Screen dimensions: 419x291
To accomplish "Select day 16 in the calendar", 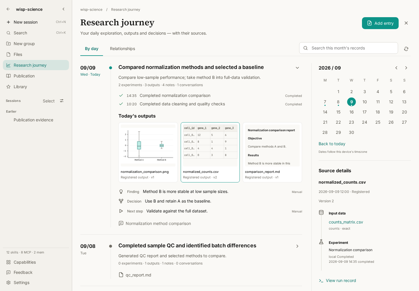I will [351, 112].
